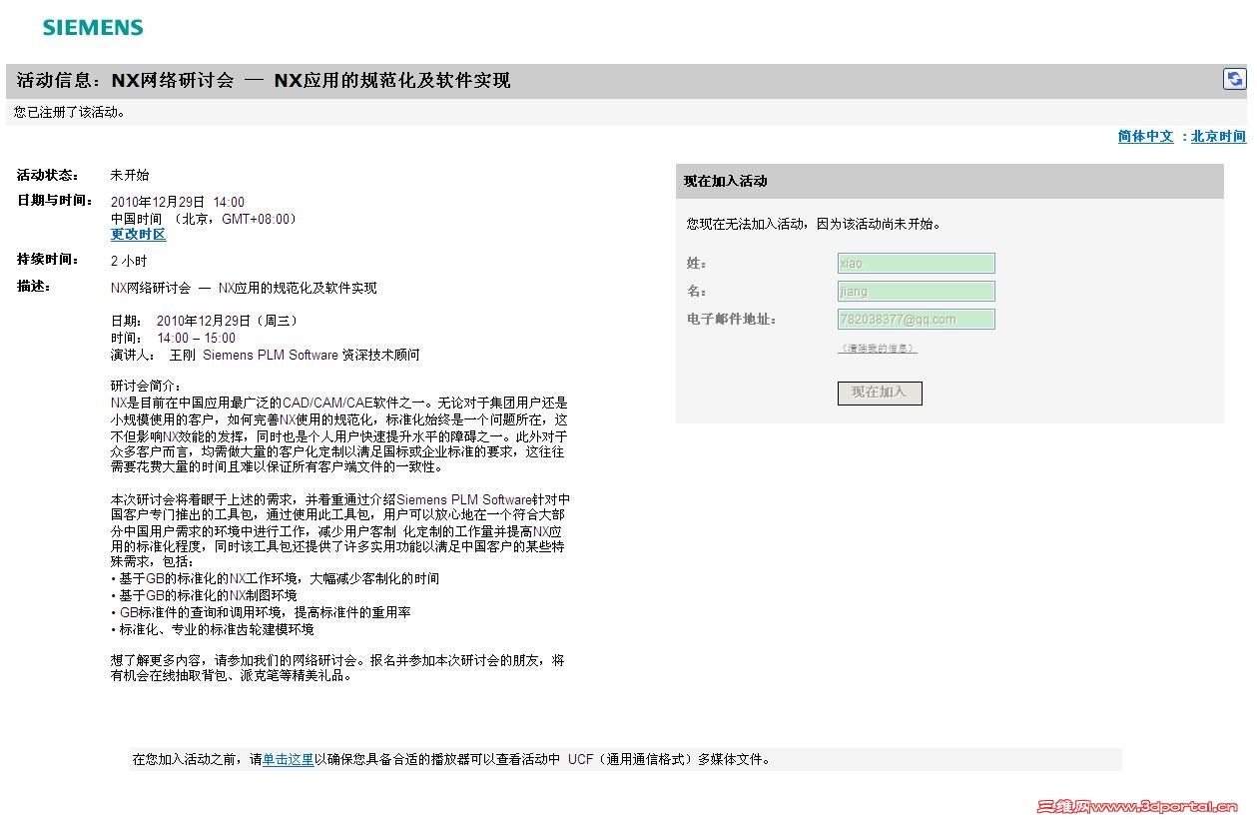Focus the 电子邮件地址 field
1257x820 pixels.
(x=917, y=320)
